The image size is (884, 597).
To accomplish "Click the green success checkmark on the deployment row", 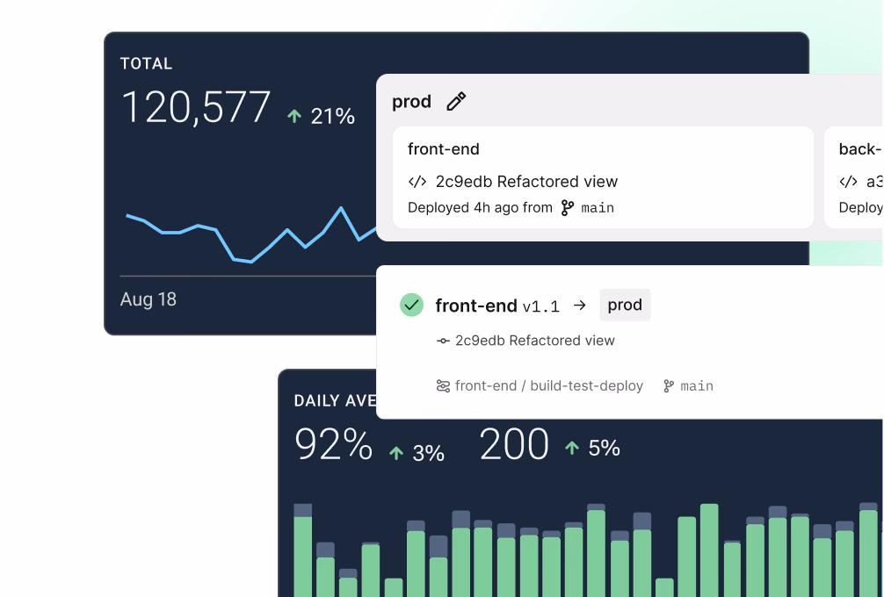I will 411,305.
